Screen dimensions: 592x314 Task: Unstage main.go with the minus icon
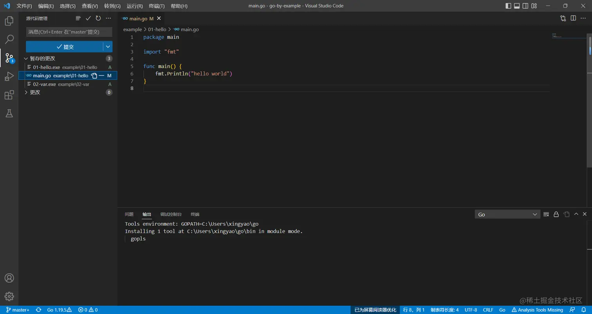(x=101, y=75)
